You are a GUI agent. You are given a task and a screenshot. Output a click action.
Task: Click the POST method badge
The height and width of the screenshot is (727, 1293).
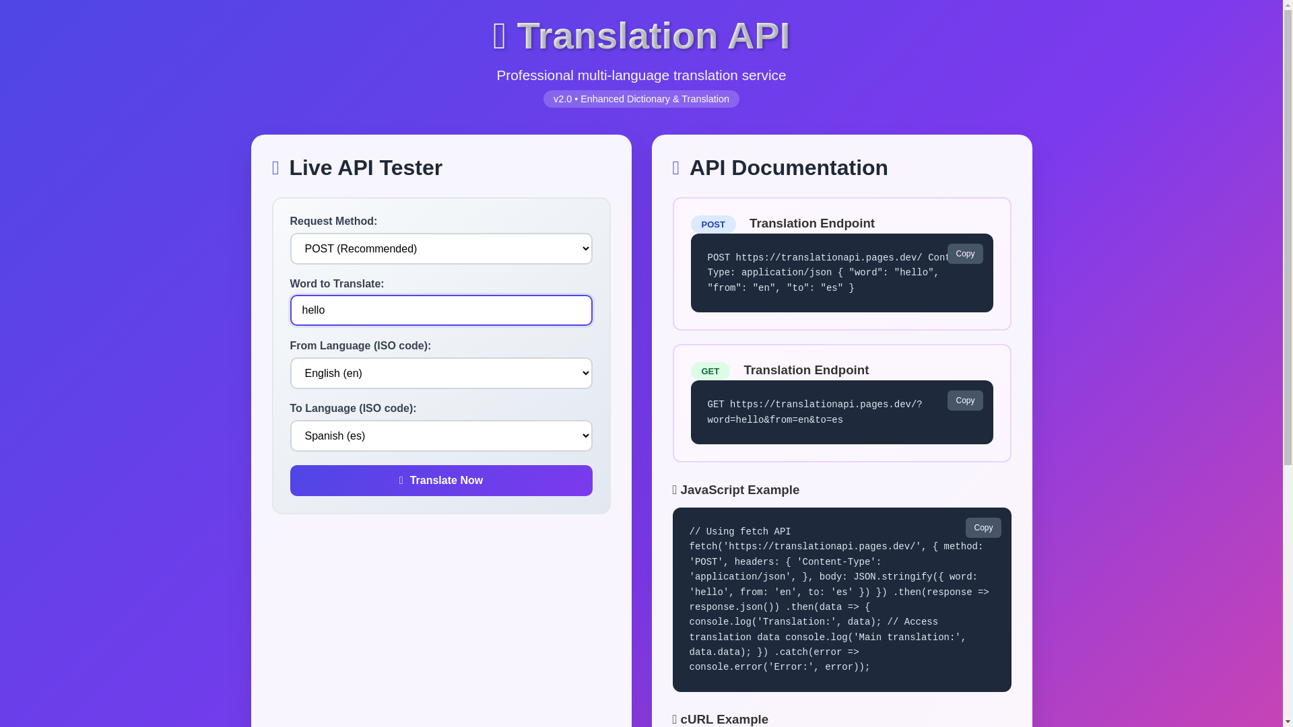(712, 224)
